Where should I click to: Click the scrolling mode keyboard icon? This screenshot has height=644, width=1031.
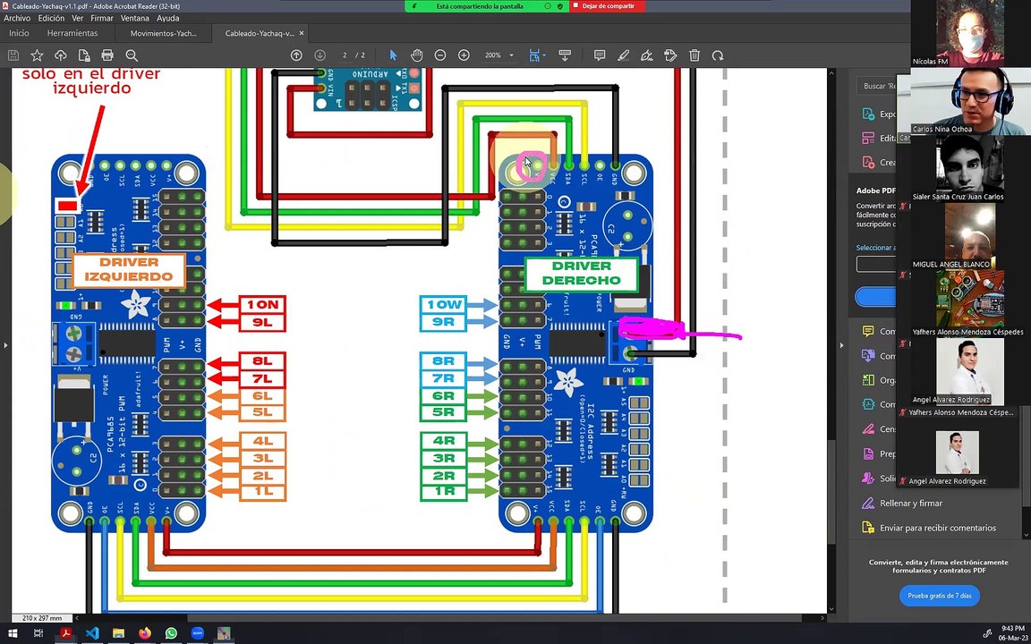pyautogui.click(x=565, y=55)
